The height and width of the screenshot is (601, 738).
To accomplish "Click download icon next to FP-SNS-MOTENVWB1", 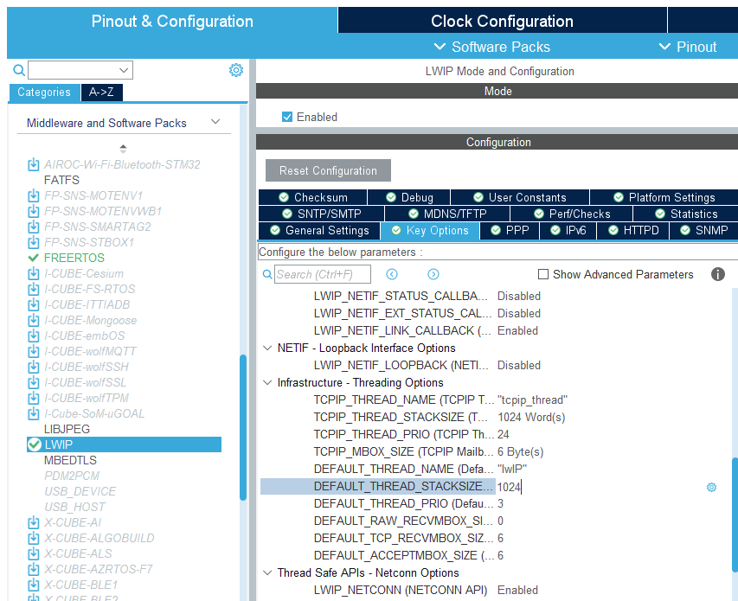I will pos(34,211).
